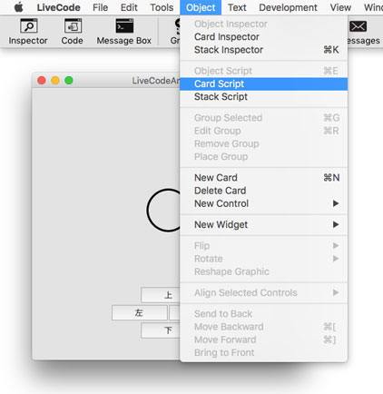Image resolution: width=383 pixels, height=394 pixels.
Task: Expand the New Widget submenu arrow
Action: [336, 224]
